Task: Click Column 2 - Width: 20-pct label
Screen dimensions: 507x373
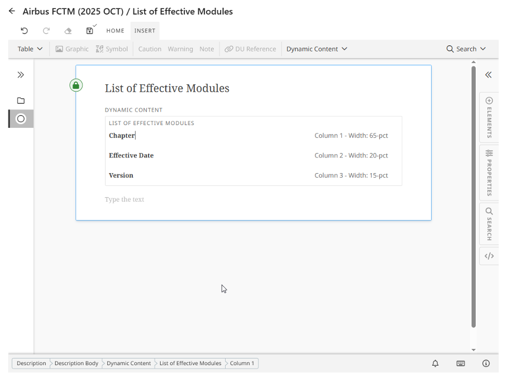Action: (351, 155)
